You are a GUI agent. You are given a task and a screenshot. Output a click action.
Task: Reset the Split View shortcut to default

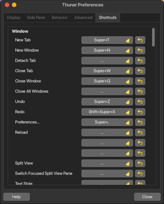[x=140, y=163]
